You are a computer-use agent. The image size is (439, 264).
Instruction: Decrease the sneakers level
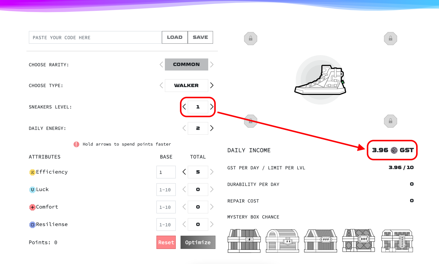(x=184, y=107)
